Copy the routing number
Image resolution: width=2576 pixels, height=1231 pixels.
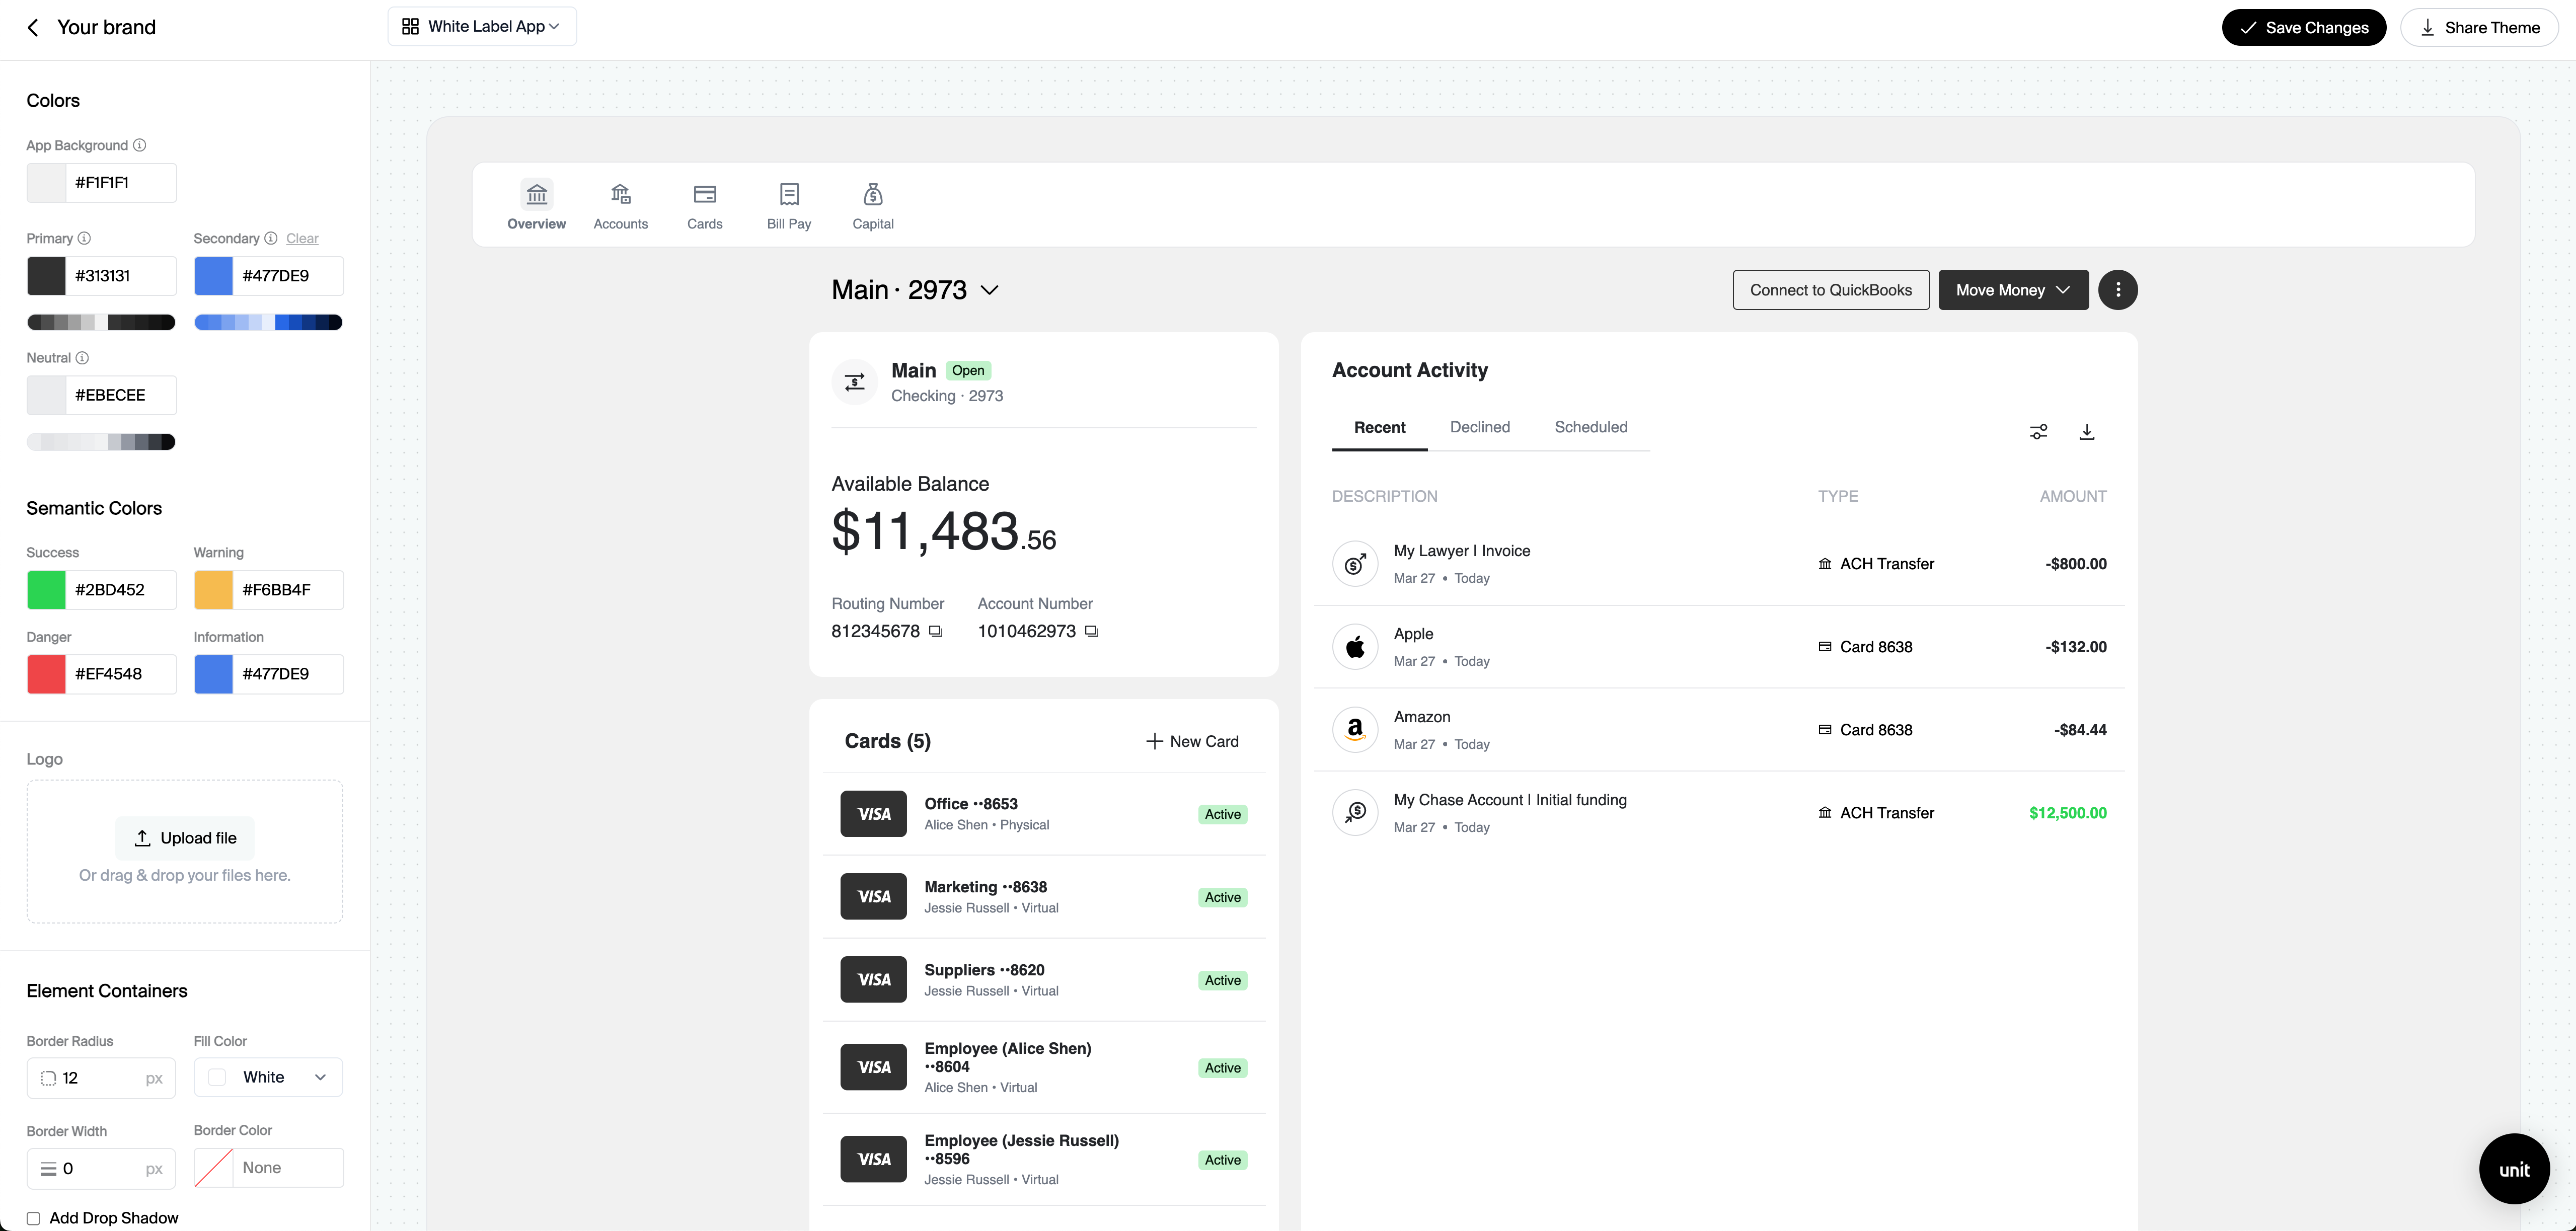936,631
